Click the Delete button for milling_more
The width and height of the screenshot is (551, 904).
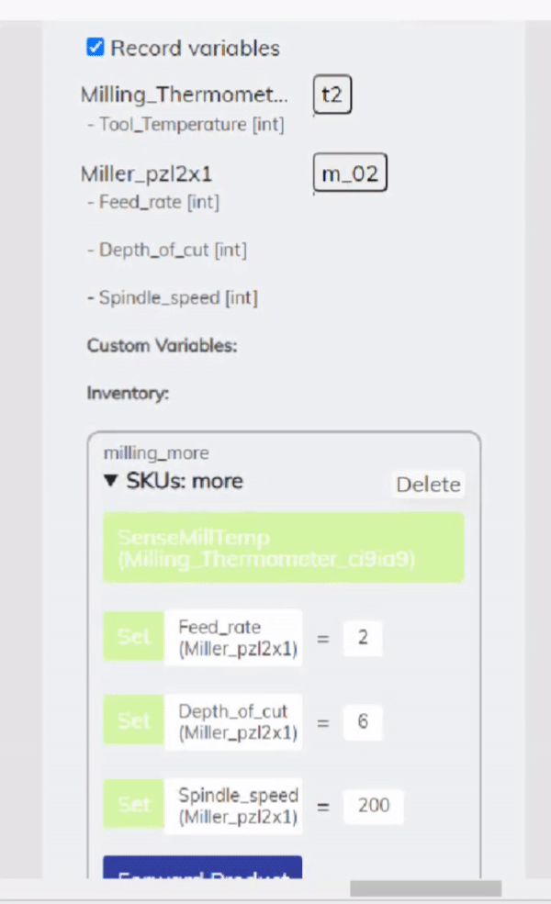pos(428,485)
